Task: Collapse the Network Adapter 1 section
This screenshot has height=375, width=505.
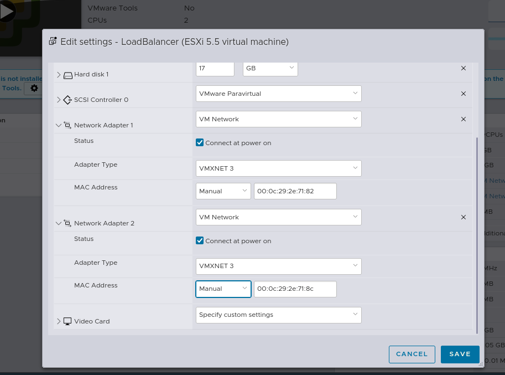Action: (x=59, y=126)
